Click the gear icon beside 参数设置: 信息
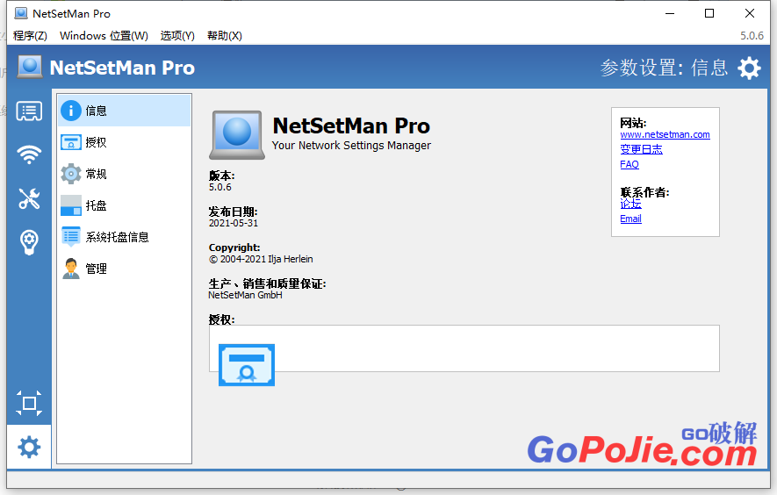This screenshot has height=495, width=777. coord(749,68)
